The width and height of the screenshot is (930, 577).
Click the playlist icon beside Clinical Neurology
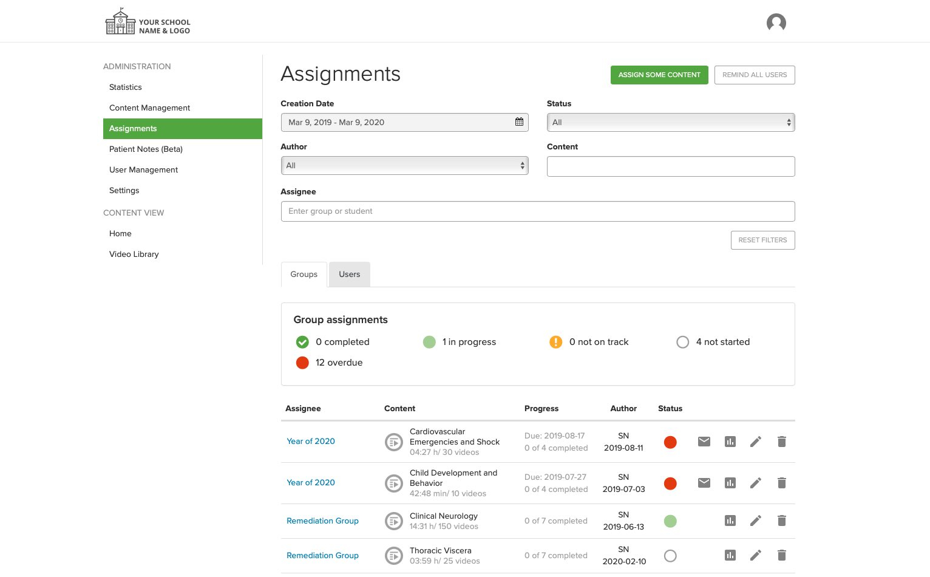click(394, 521)
